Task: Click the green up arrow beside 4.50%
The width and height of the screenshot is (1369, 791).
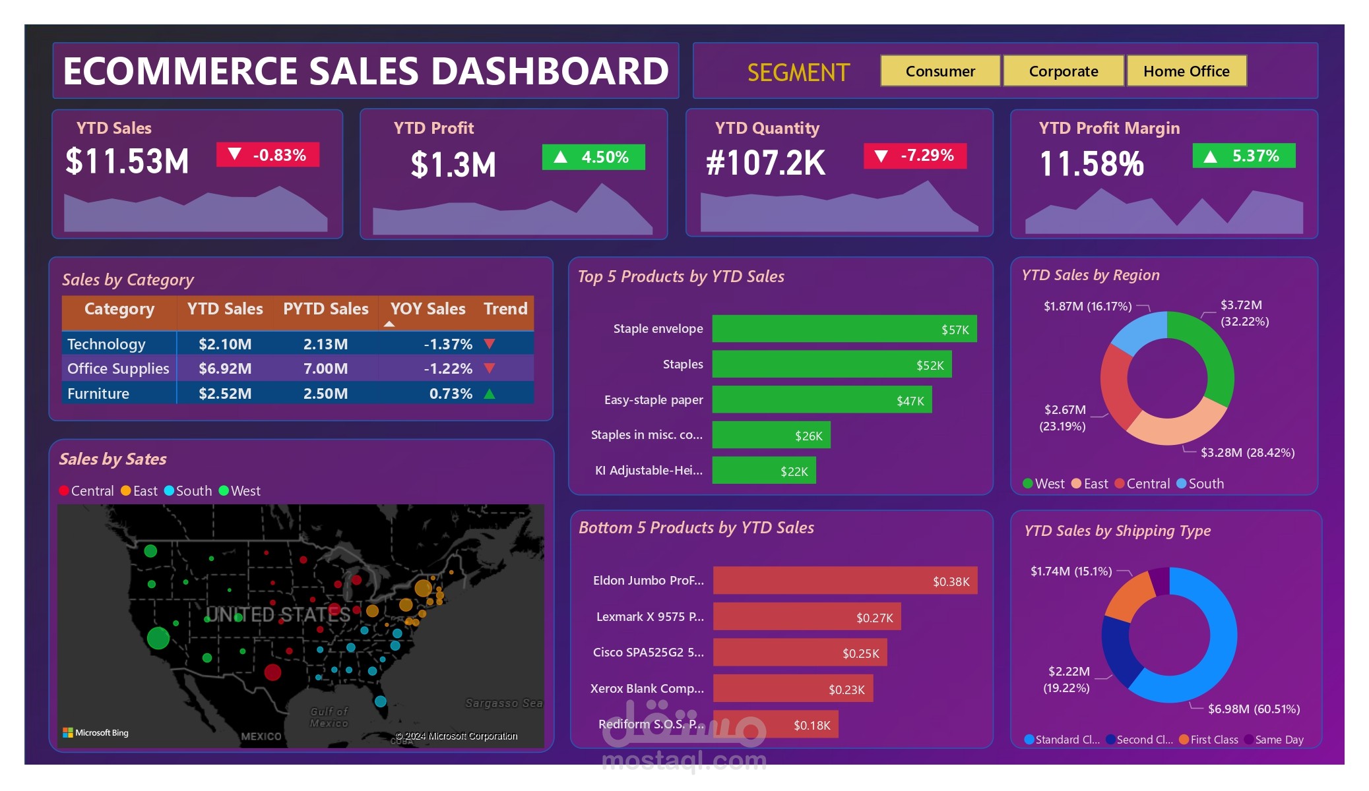Action: (x=560, y=157)
